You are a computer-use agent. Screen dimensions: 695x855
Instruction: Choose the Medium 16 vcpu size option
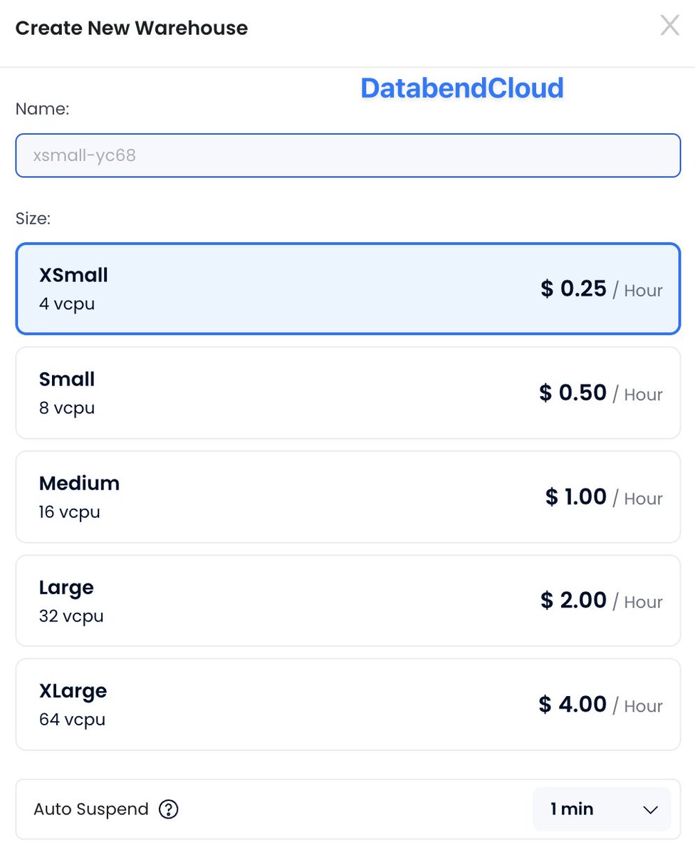347,497
